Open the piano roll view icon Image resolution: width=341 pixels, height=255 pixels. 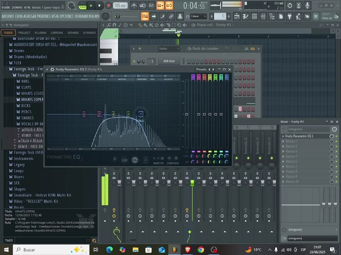click(x=245, y=17)
